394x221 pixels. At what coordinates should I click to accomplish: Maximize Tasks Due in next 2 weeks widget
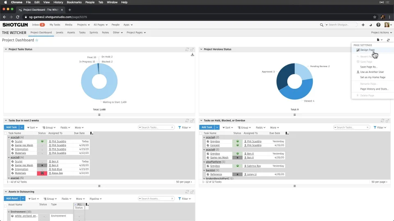(x=192, y=120)
